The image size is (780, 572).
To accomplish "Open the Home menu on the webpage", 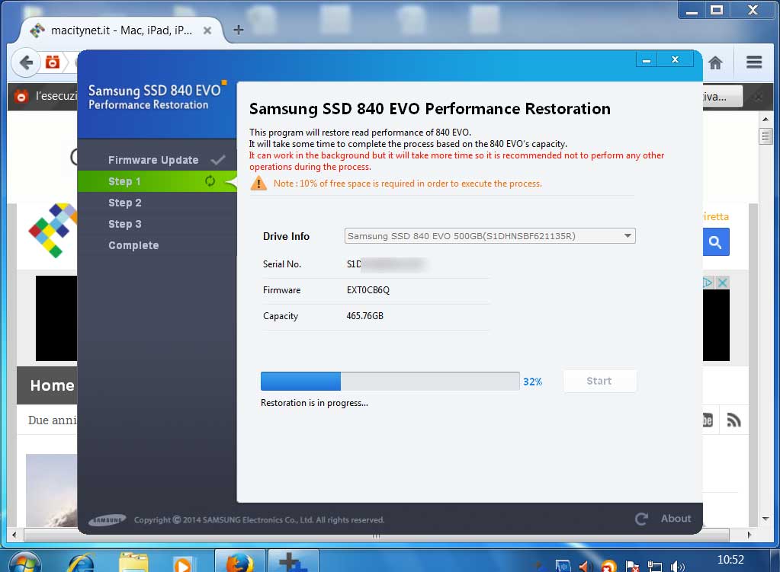I will [52, 385].
